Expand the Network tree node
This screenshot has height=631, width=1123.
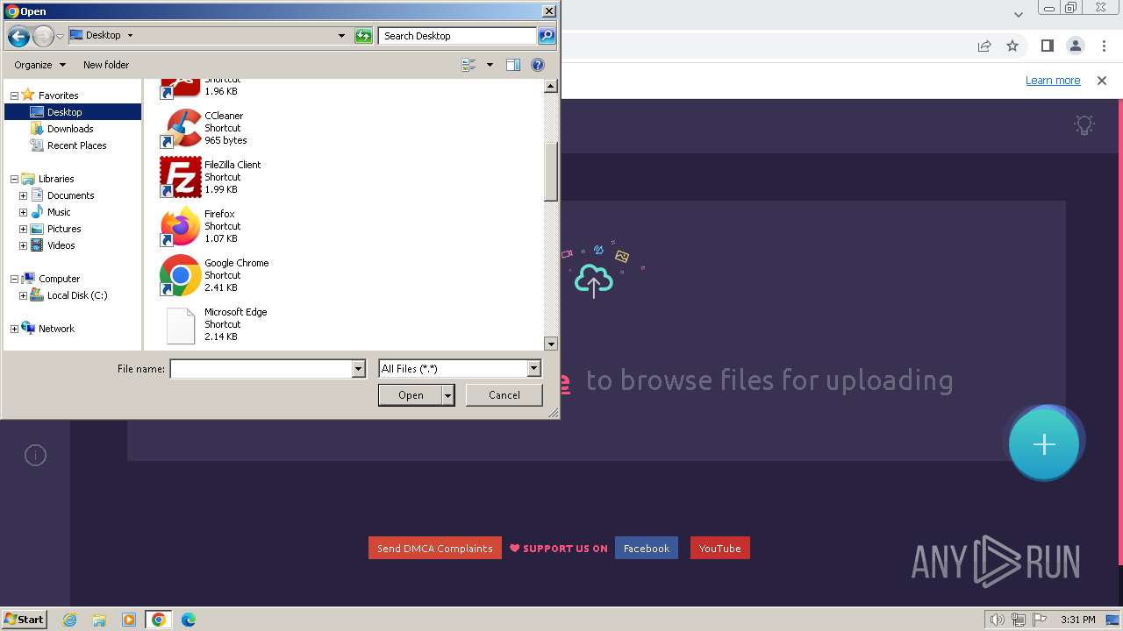tap(14, 329)
